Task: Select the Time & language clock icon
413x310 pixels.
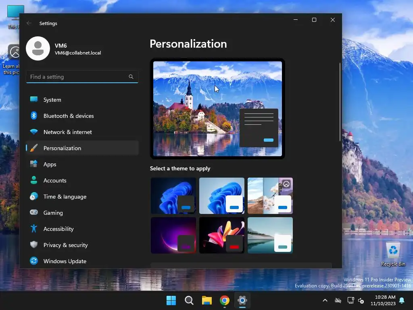Action: (34, 197)
